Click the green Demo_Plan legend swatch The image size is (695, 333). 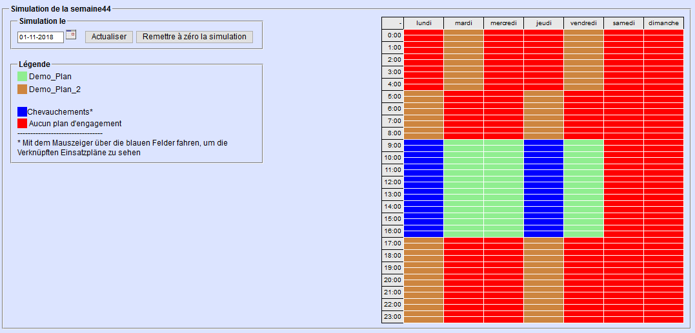pyautogui.click(x=23, y=77)
